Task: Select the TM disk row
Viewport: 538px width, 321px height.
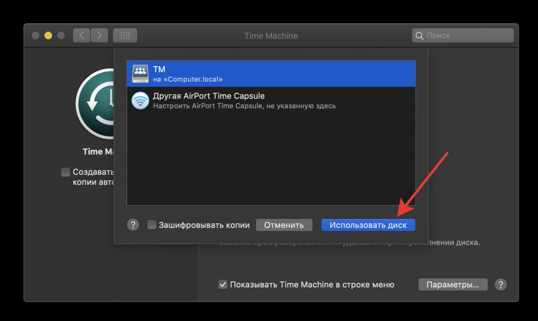Action: click(271, 73)
